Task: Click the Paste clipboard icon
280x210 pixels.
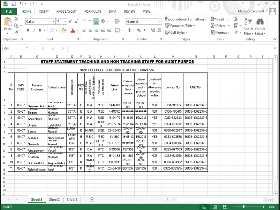Action: [8, 22]
